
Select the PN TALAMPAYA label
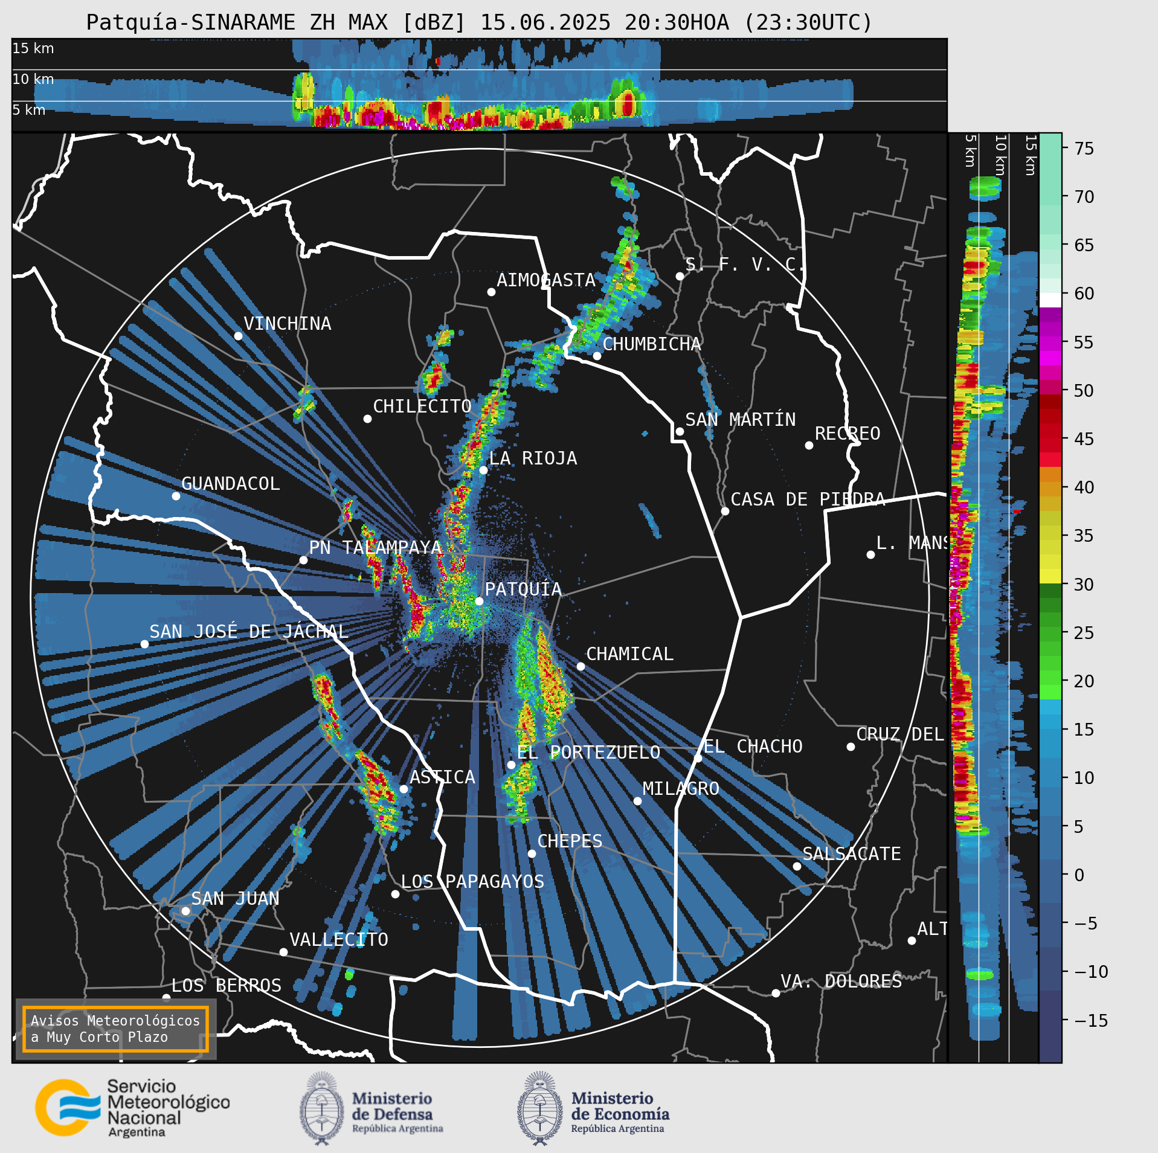click(x=376, y=548)
